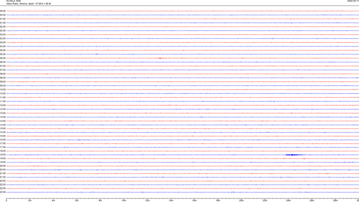Select the 02:00 trace time label
The image size is (359, 202).
tap(3, 27)
